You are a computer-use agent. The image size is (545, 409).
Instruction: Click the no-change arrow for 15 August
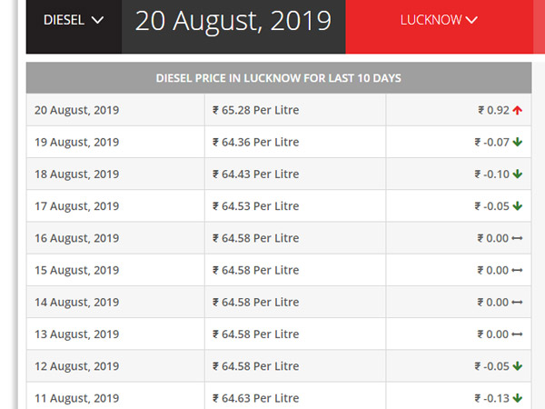(x=517, y=270)
